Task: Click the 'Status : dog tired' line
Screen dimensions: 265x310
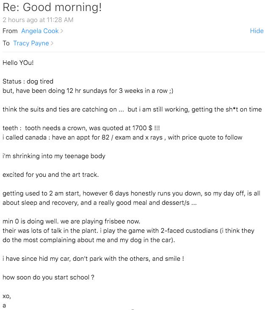Action: tap(28, 81)
